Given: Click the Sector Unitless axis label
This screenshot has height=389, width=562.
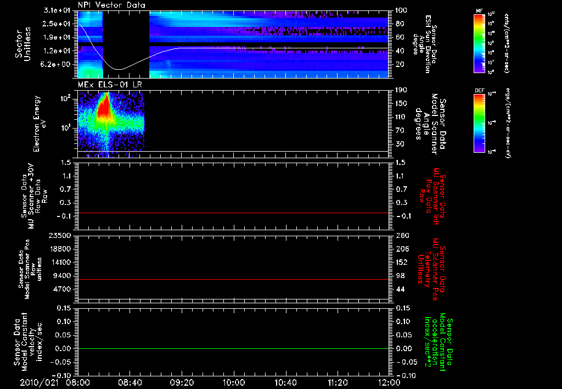Looking at the screenshot, I should pos(23,44).
